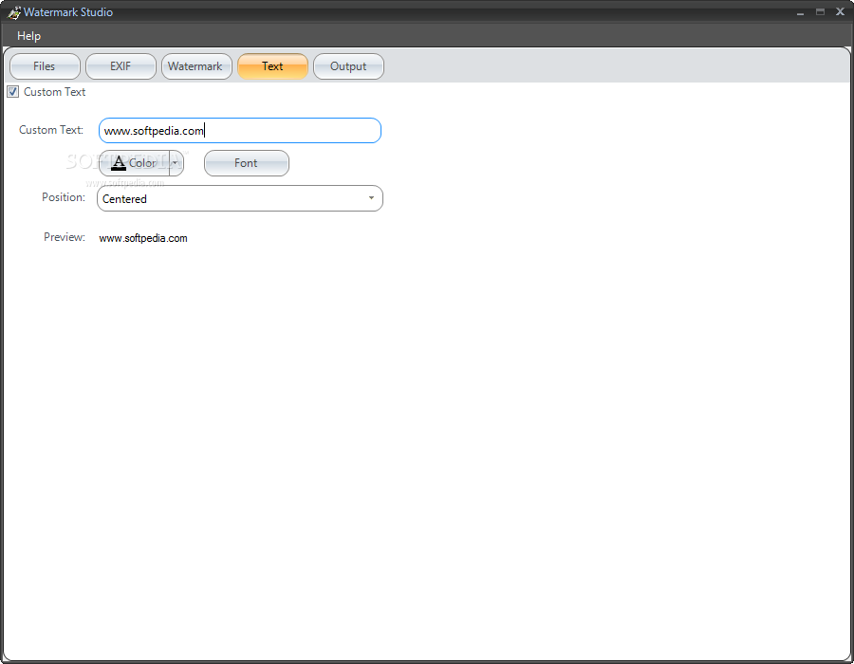
Task: Select the Text tab
Action: pyautogui.click(x=273, y=66)
